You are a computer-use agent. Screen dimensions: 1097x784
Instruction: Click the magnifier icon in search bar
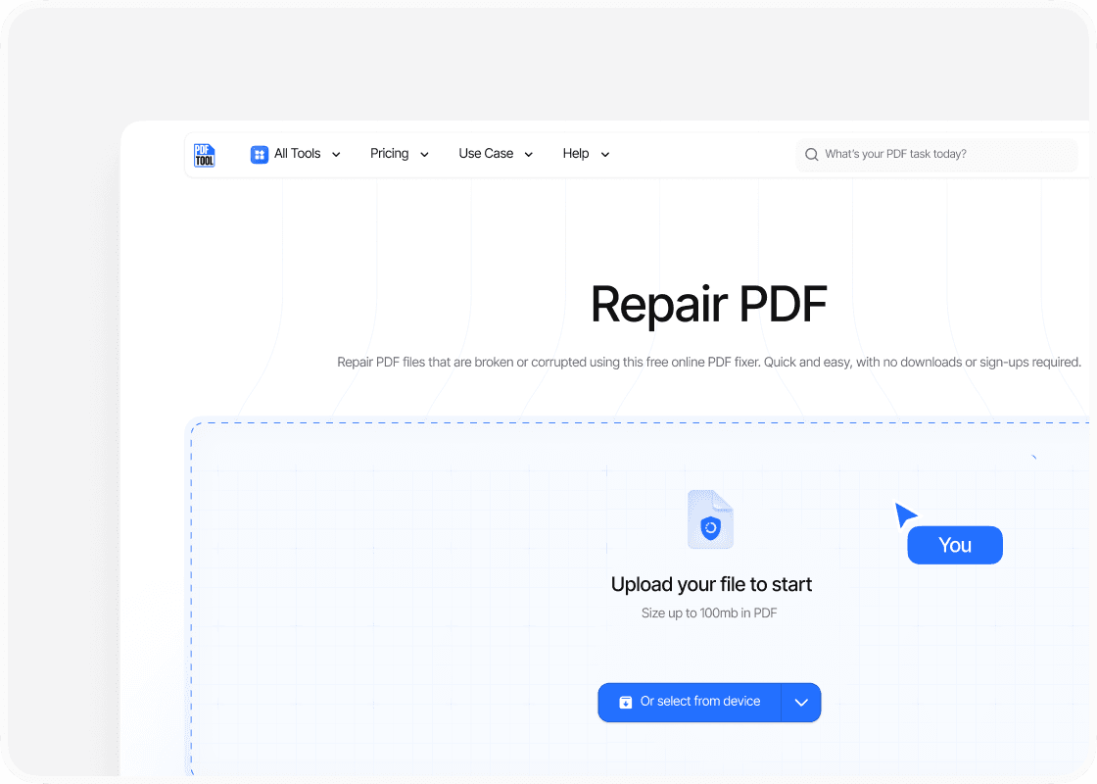(x=812, y=154)
